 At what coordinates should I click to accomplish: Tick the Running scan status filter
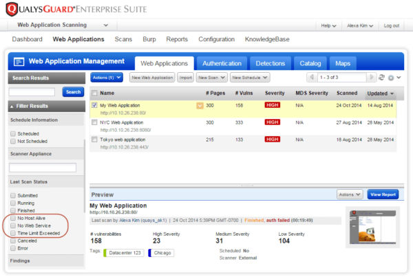pyautogui.click(x=13, y=203)
